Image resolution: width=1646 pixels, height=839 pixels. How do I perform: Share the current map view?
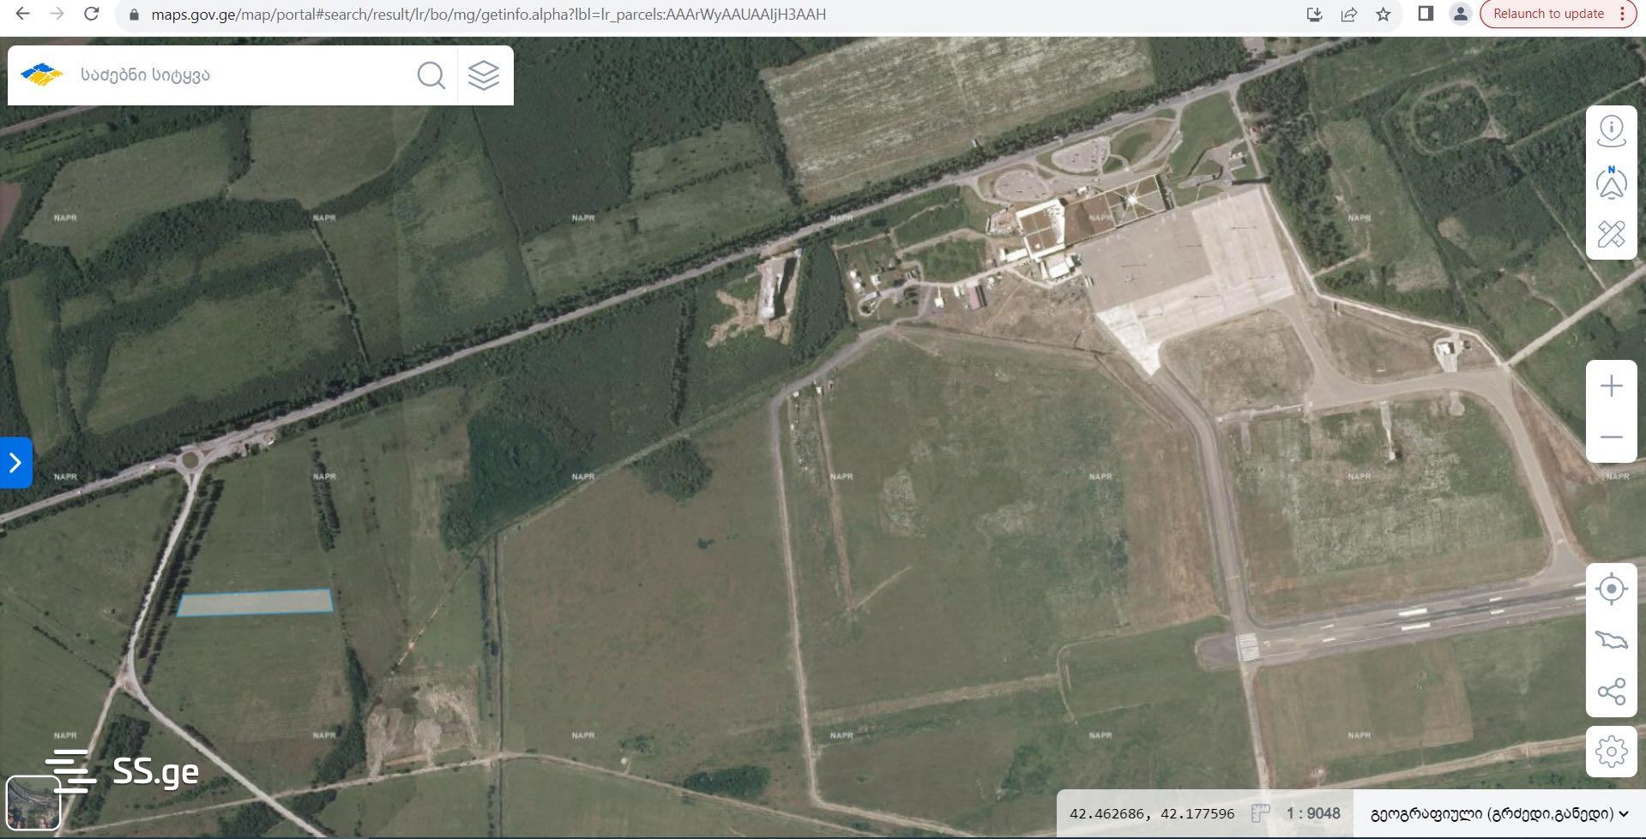pyautogui.click(x=1612, y=692)
